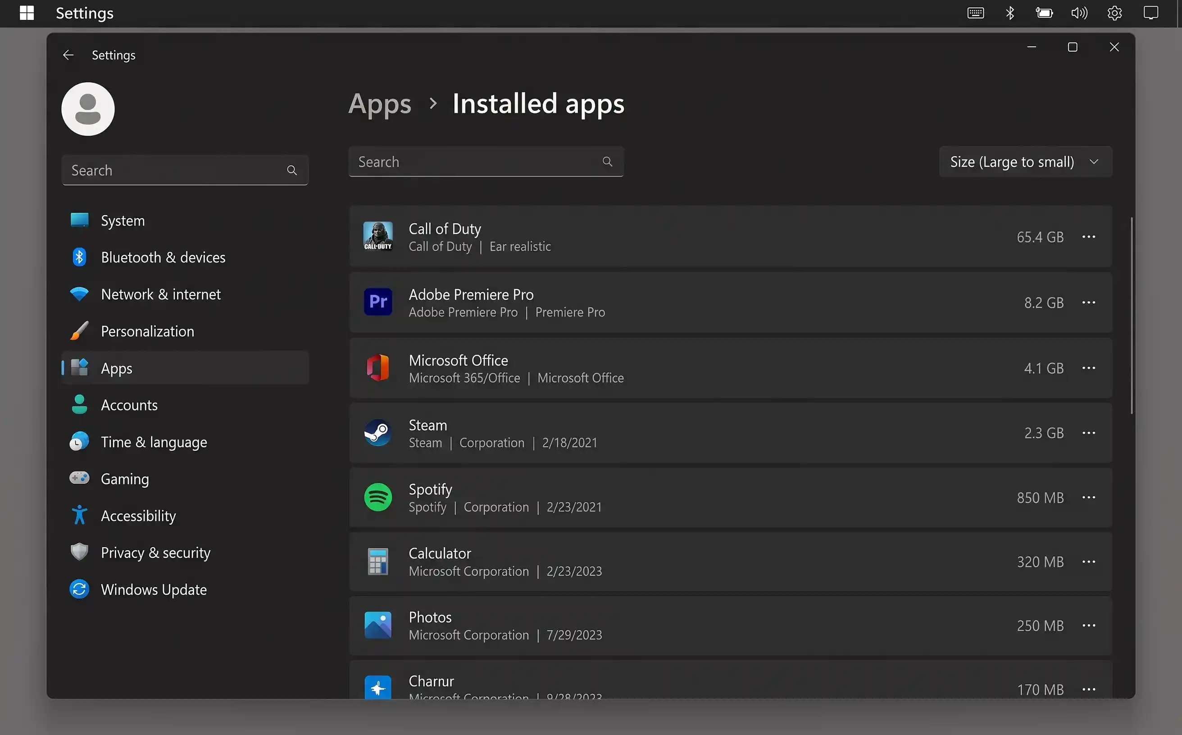Open more options for Charrur

(x=1089, y=690)
